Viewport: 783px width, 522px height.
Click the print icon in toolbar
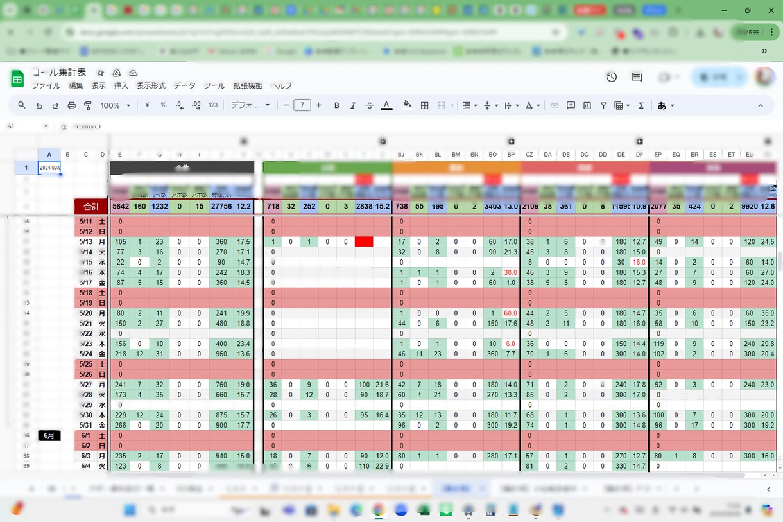(72, 105)
